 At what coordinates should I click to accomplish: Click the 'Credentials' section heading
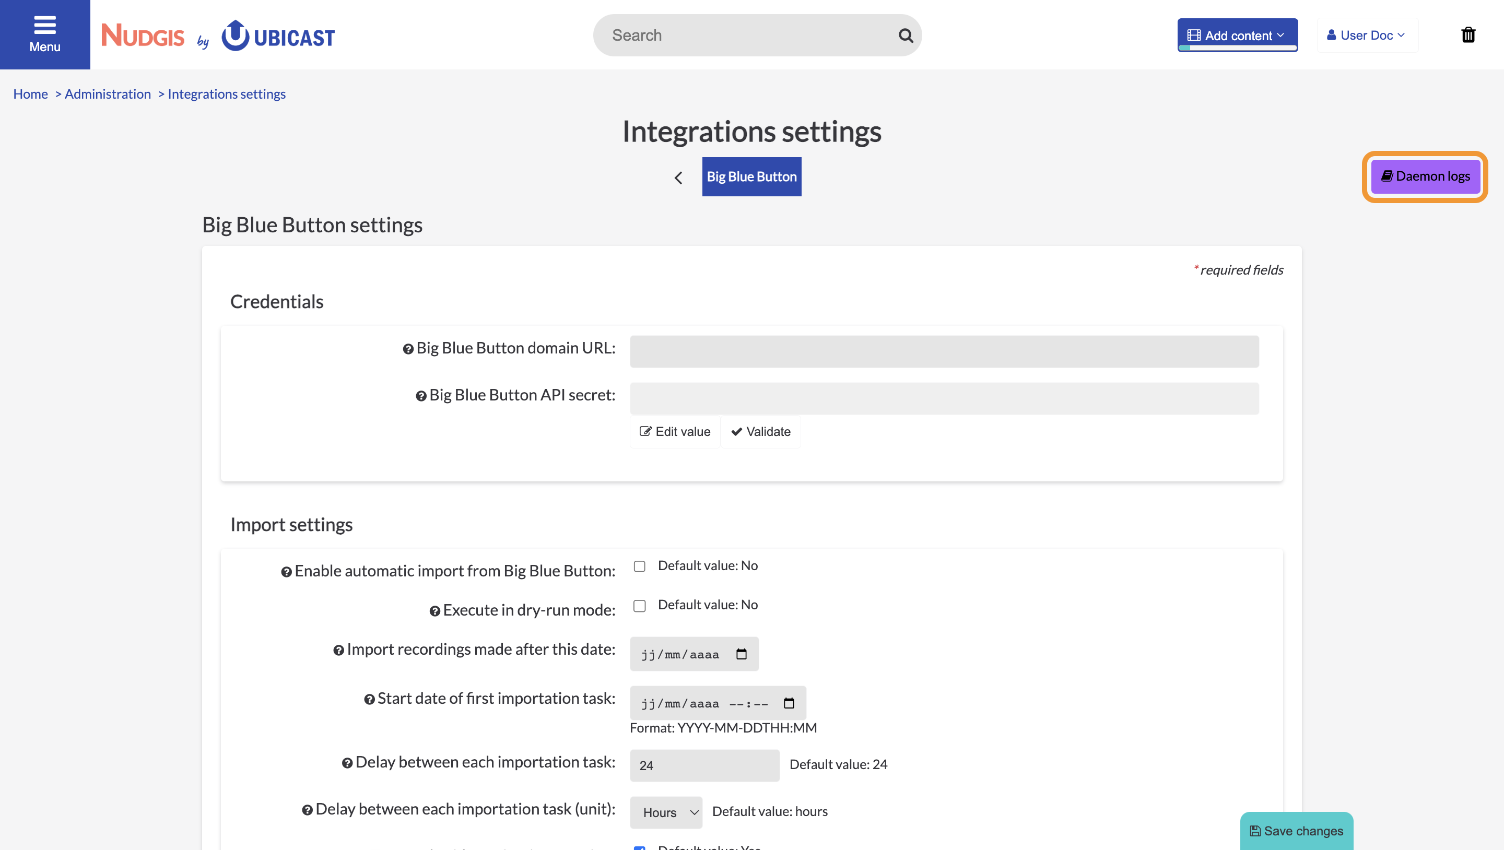(x=277, y=302)
